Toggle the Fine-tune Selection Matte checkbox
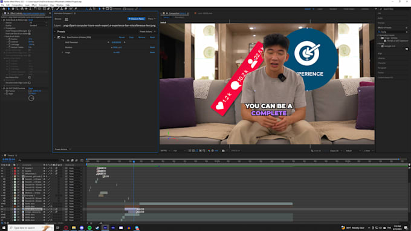 coord(30,34)
